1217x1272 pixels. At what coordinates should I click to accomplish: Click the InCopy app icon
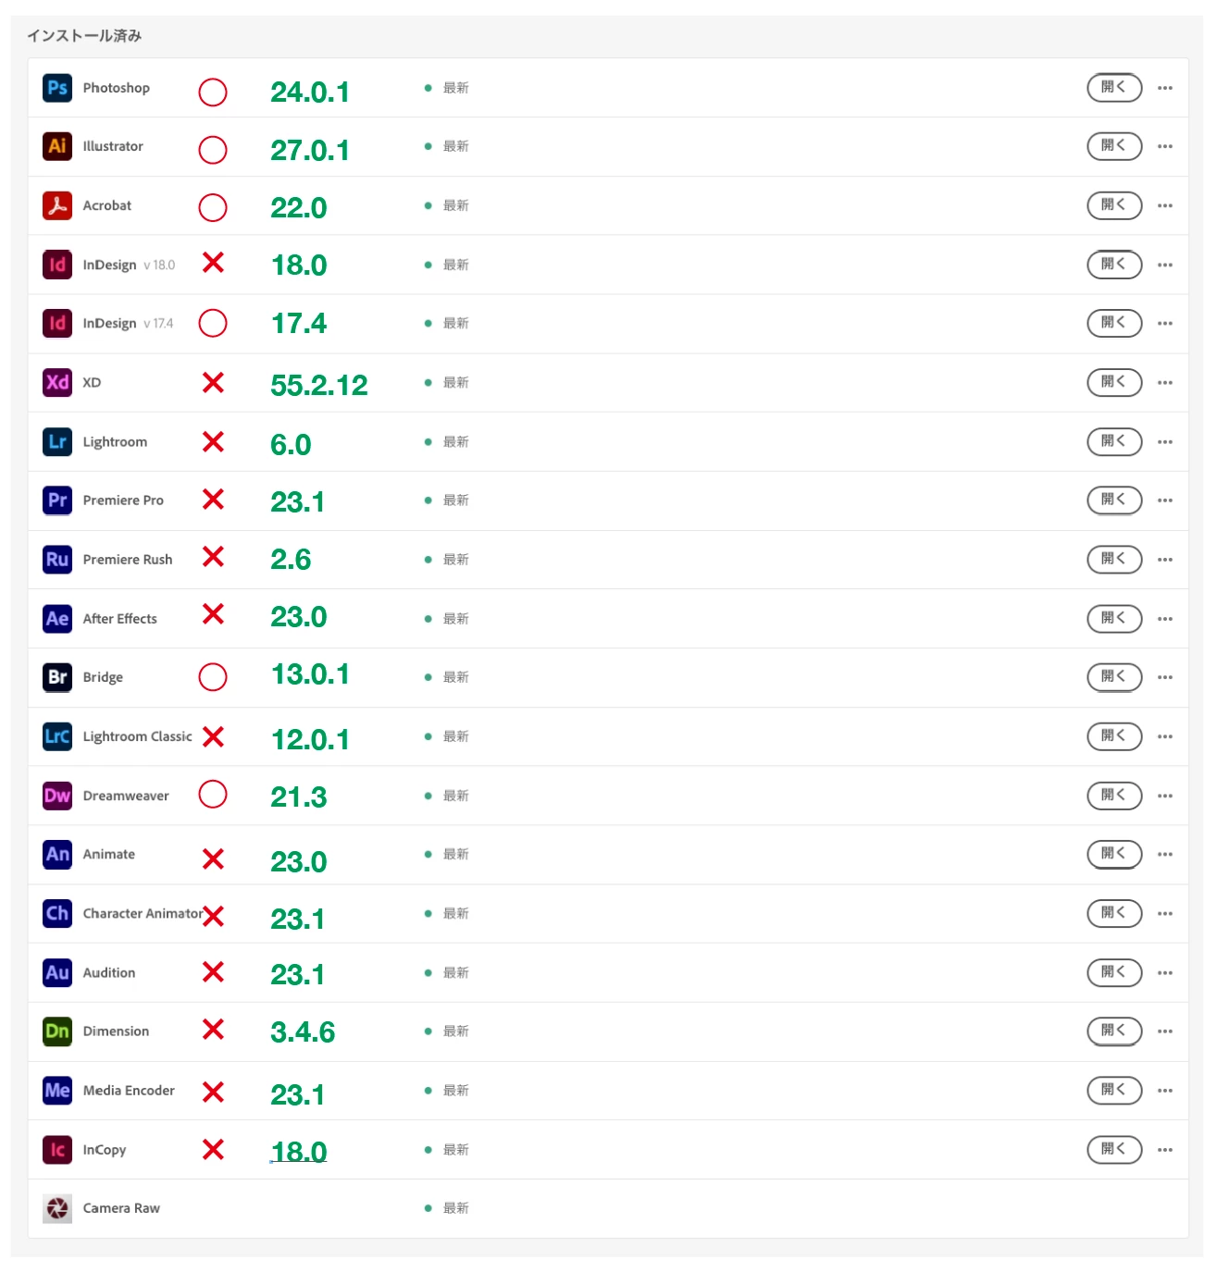[57, 1149]
